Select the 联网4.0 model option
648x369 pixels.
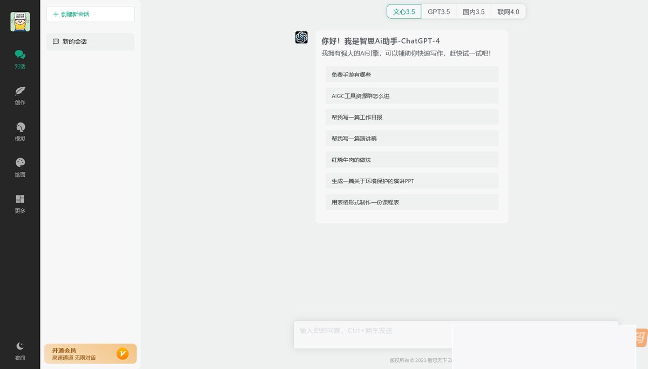[508, 11]
